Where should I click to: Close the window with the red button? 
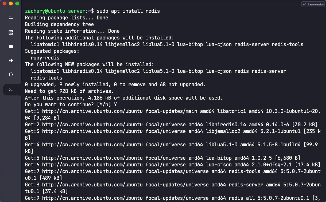(4, 3)
